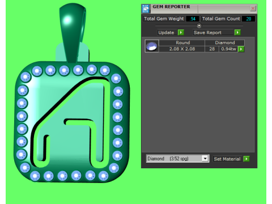Click the '2.08 X 2.08' size cell
This screenshot has width=272, height=204.
tap(182, 49)
